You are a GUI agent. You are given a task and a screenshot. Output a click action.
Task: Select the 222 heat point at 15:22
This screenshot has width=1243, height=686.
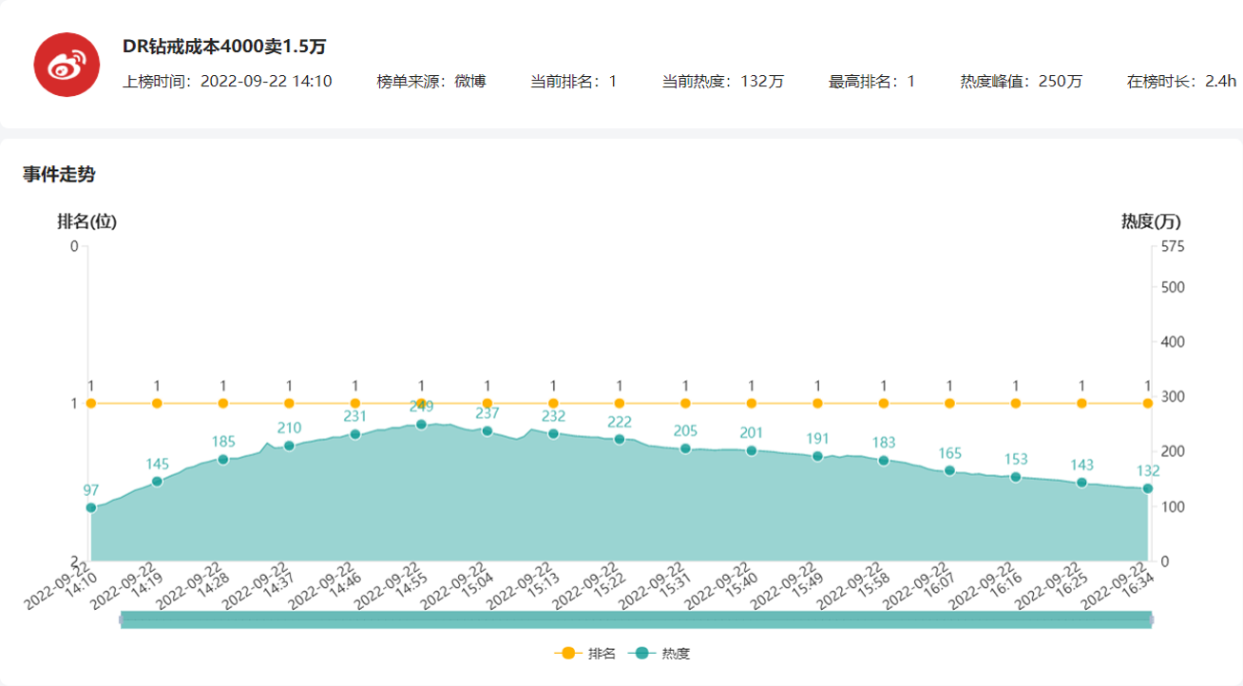point(620,439)
